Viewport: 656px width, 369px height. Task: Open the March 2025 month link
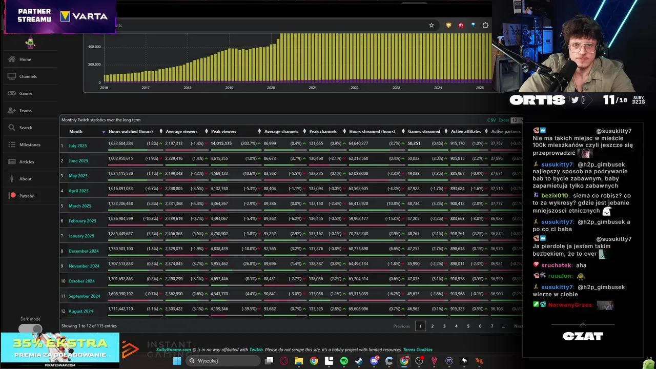pyautogui.click(x=80, y=206)
